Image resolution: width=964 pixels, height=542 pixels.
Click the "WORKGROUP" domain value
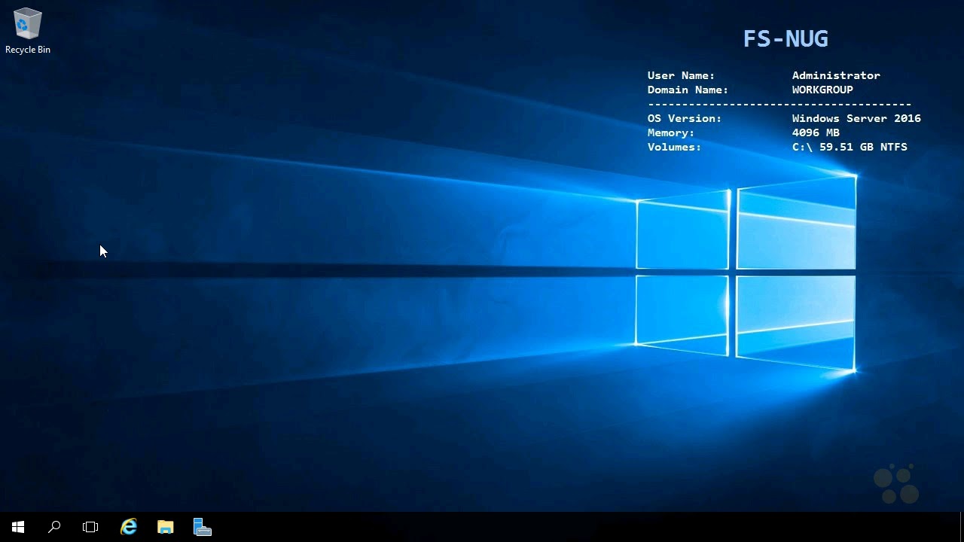822,90
